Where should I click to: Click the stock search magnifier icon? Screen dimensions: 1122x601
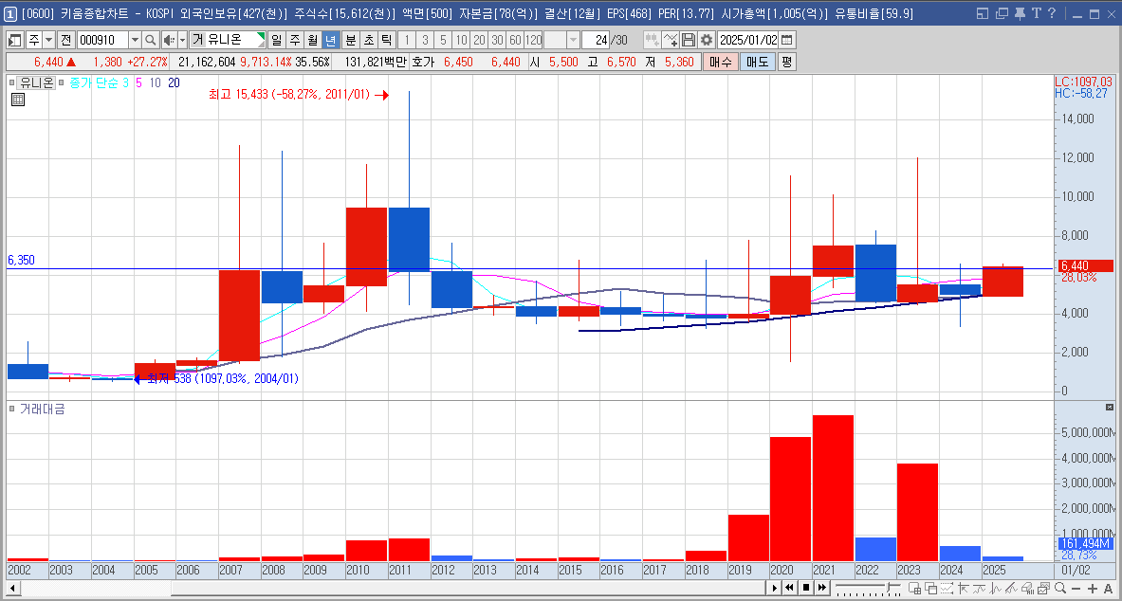pos(150,40)
